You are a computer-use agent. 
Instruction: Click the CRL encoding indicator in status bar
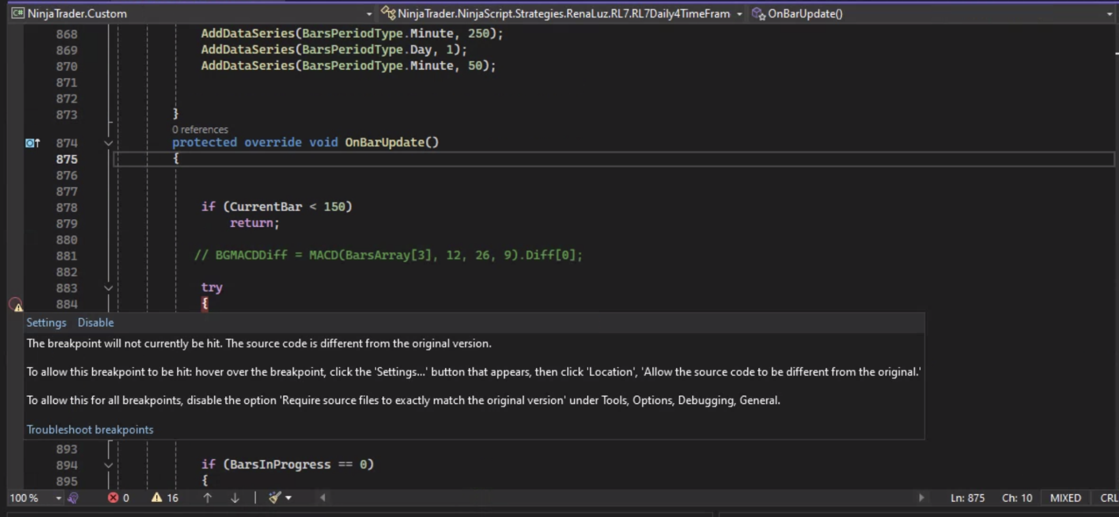click(x=1109, y=498)
